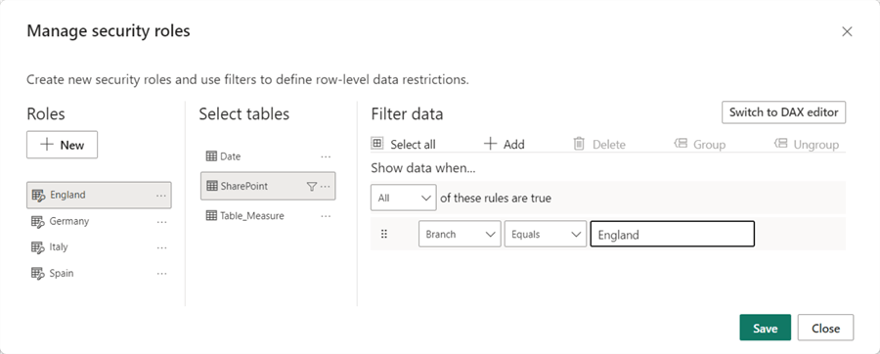The width and height of the screenshot is (880, 354).
Task: Click the Italy role icon
Action: [x=37, y=247]
